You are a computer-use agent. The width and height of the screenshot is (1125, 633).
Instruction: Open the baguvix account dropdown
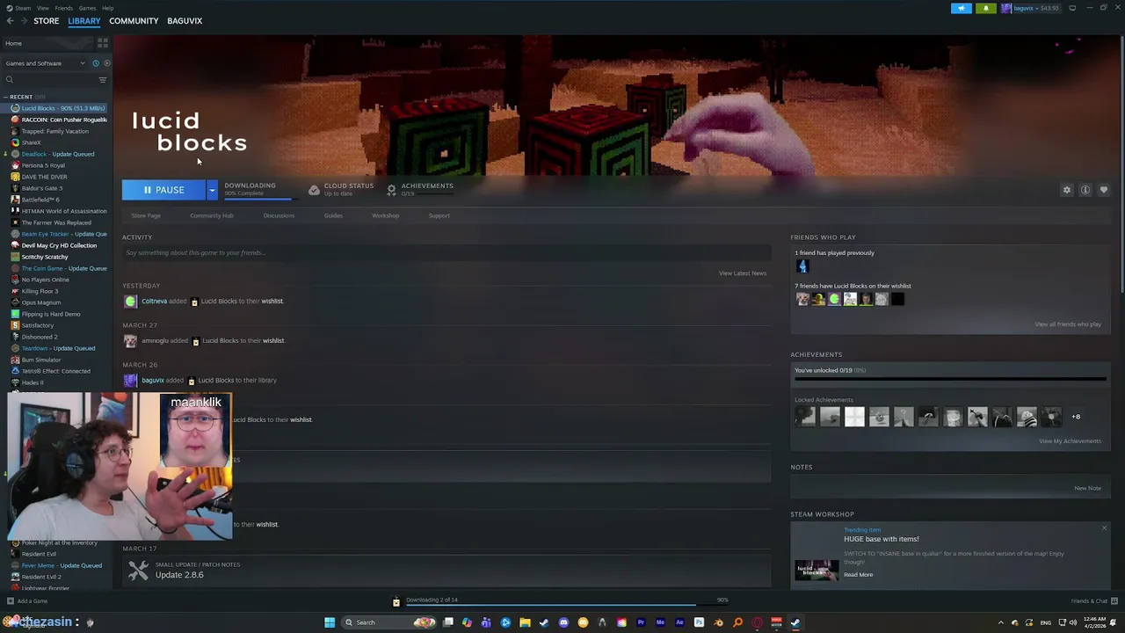(x=1032, y=8)
